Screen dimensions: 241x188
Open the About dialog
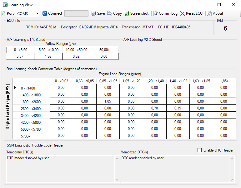click(218, 13)
